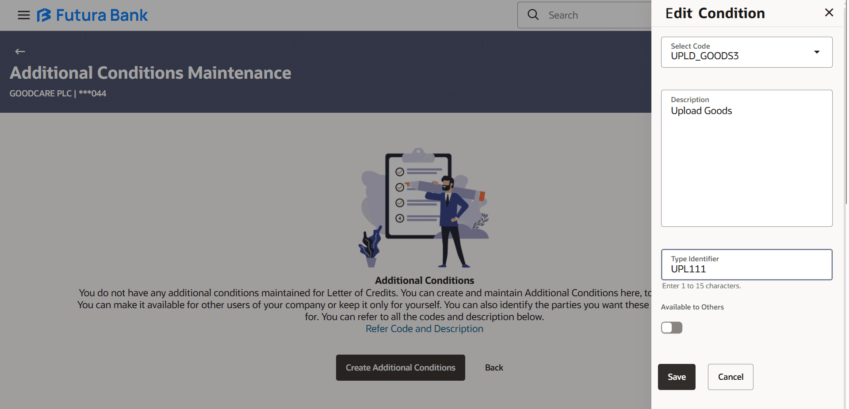
Task: Click the Additional Conditions illustration
Action: coord(424,209)
